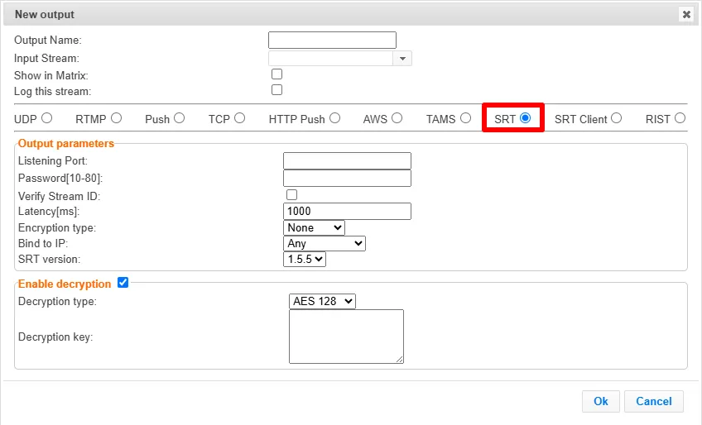Open the Encryption type dropdown
The height and width of the screenshot is (425, 702).
(314, 227)
